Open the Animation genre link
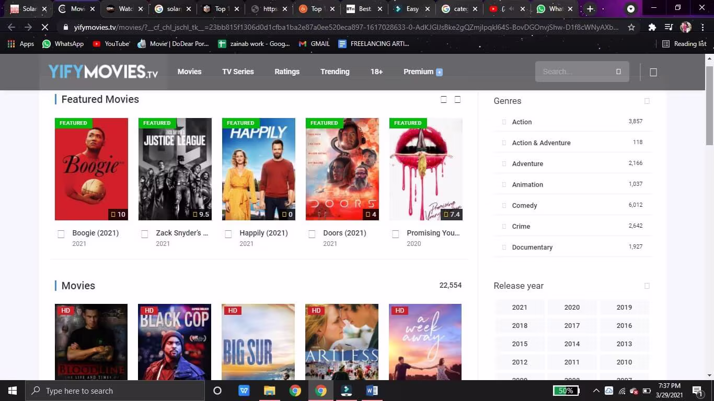The height and width of the screenshot is (401, 714). pos(527,184)
